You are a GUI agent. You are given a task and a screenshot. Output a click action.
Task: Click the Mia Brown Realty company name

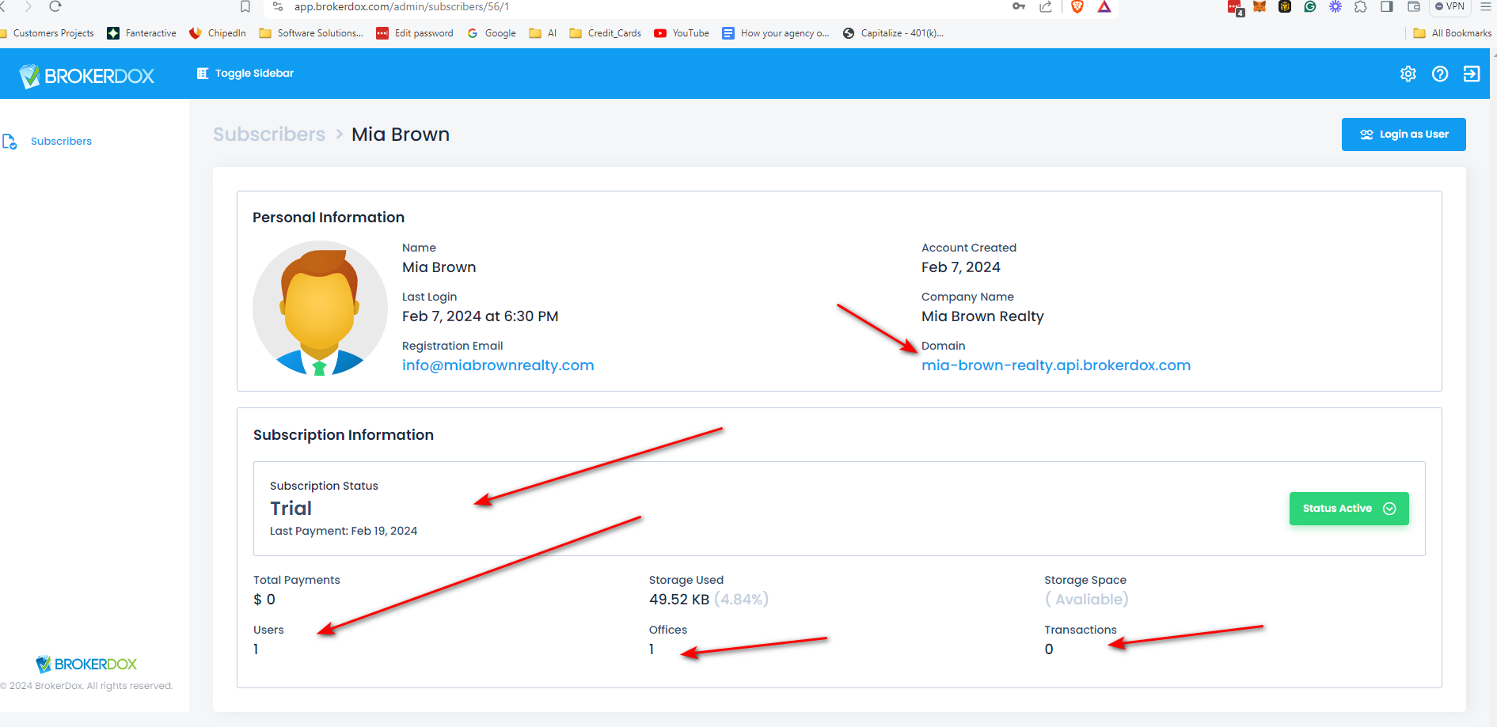point(982,316)
